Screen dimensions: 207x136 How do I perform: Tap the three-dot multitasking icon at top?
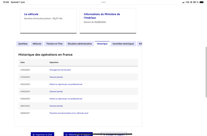pos(103,2)
